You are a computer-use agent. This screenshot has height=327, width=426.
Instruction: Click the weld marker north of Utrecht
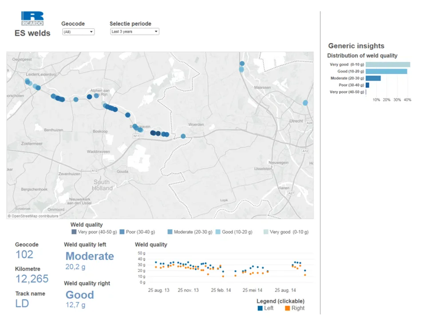[x=305, y=103]
